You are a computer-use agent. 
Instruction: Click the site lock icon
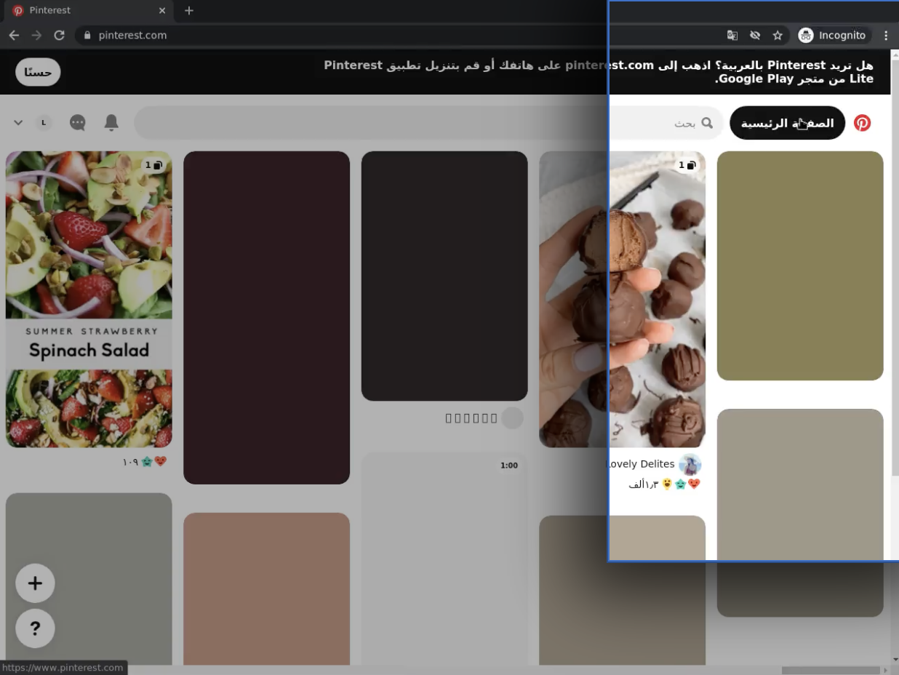click(87, 35)
